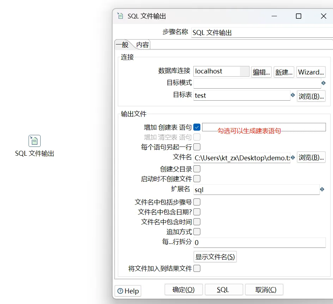The image size is (333, 304).
Task: Click the 显示文件名(S) button
Action: (215, 257)
